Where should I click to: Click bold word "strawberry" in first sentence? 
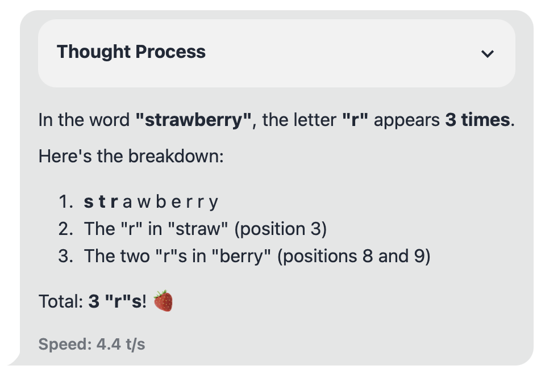[194, 120]
